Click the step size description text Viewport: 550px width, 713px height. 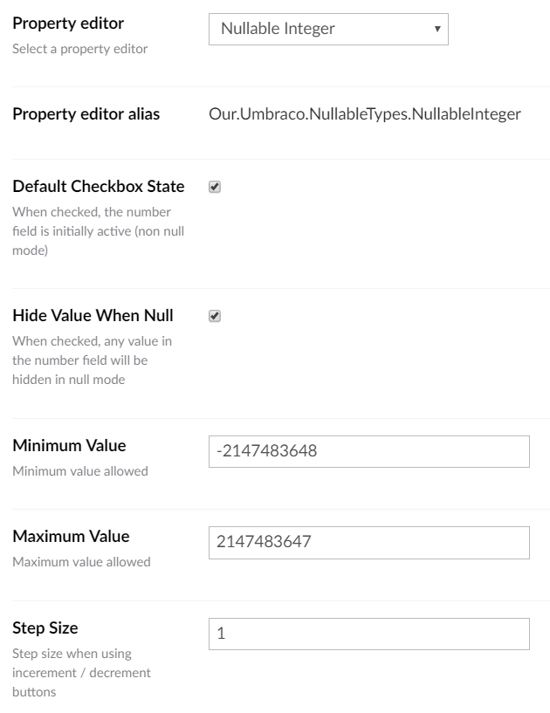pos(81,673)
